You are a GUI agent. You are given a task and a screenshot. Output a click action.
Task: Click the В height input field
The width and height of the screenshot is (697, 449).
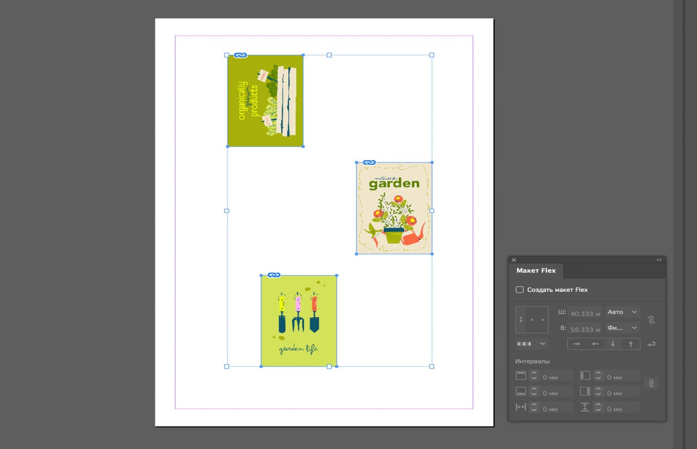pyautogui.click(x=584, y=329)
